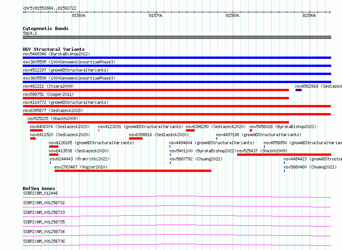Select the nsv598751 (Cooper2011) variant label
The image size is (342, 250).
48,94
